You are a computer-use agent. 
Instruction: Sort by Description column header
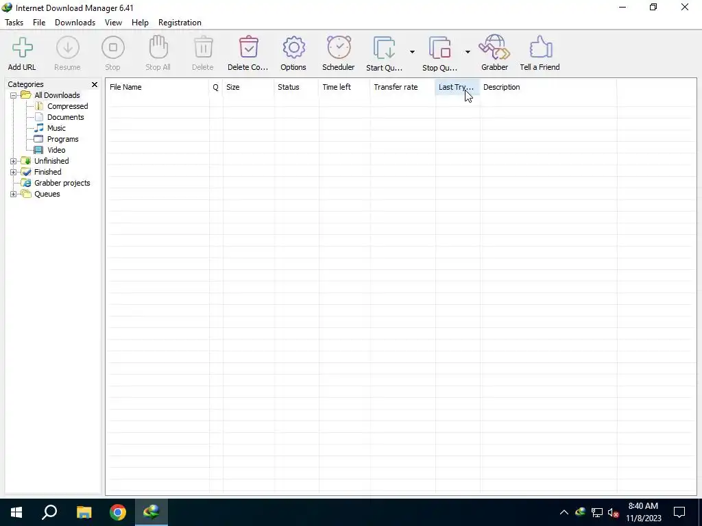548,87
